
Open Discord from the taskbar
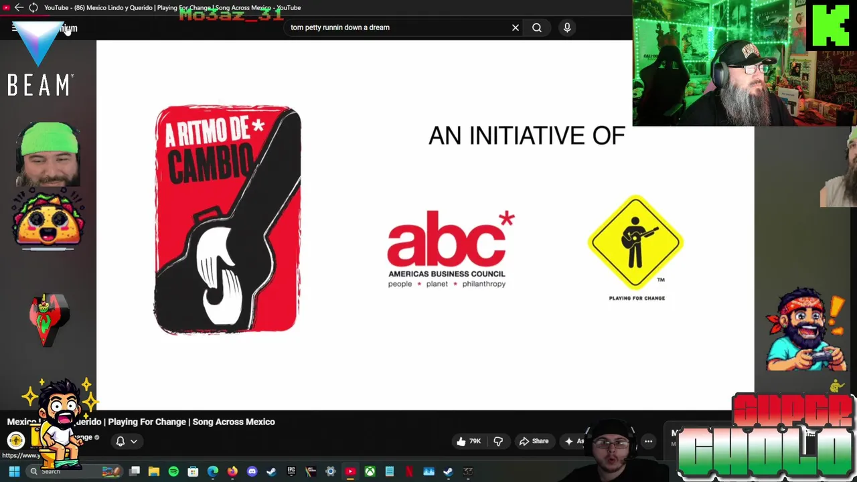(x=252, y=471)
